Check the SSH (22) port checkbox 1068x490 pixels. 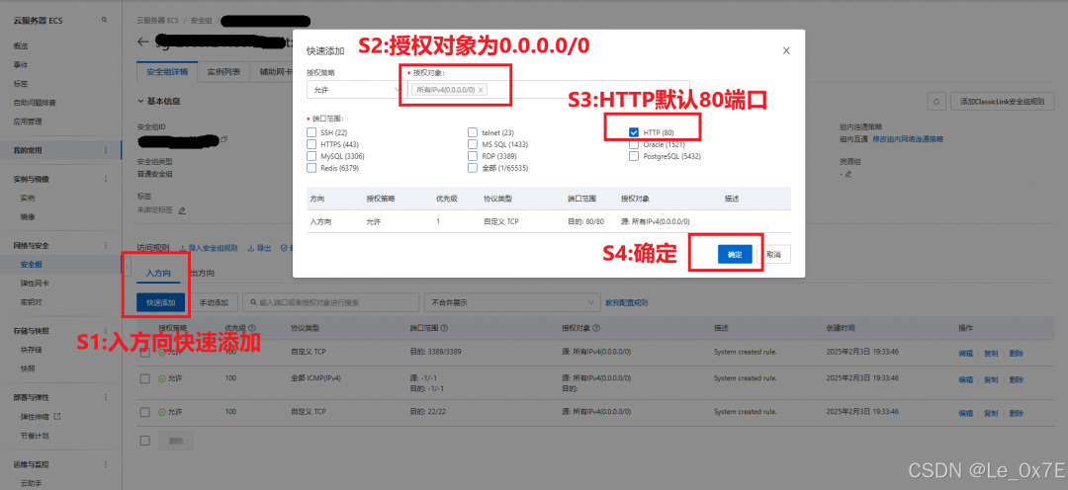click(x=311, y=132)
